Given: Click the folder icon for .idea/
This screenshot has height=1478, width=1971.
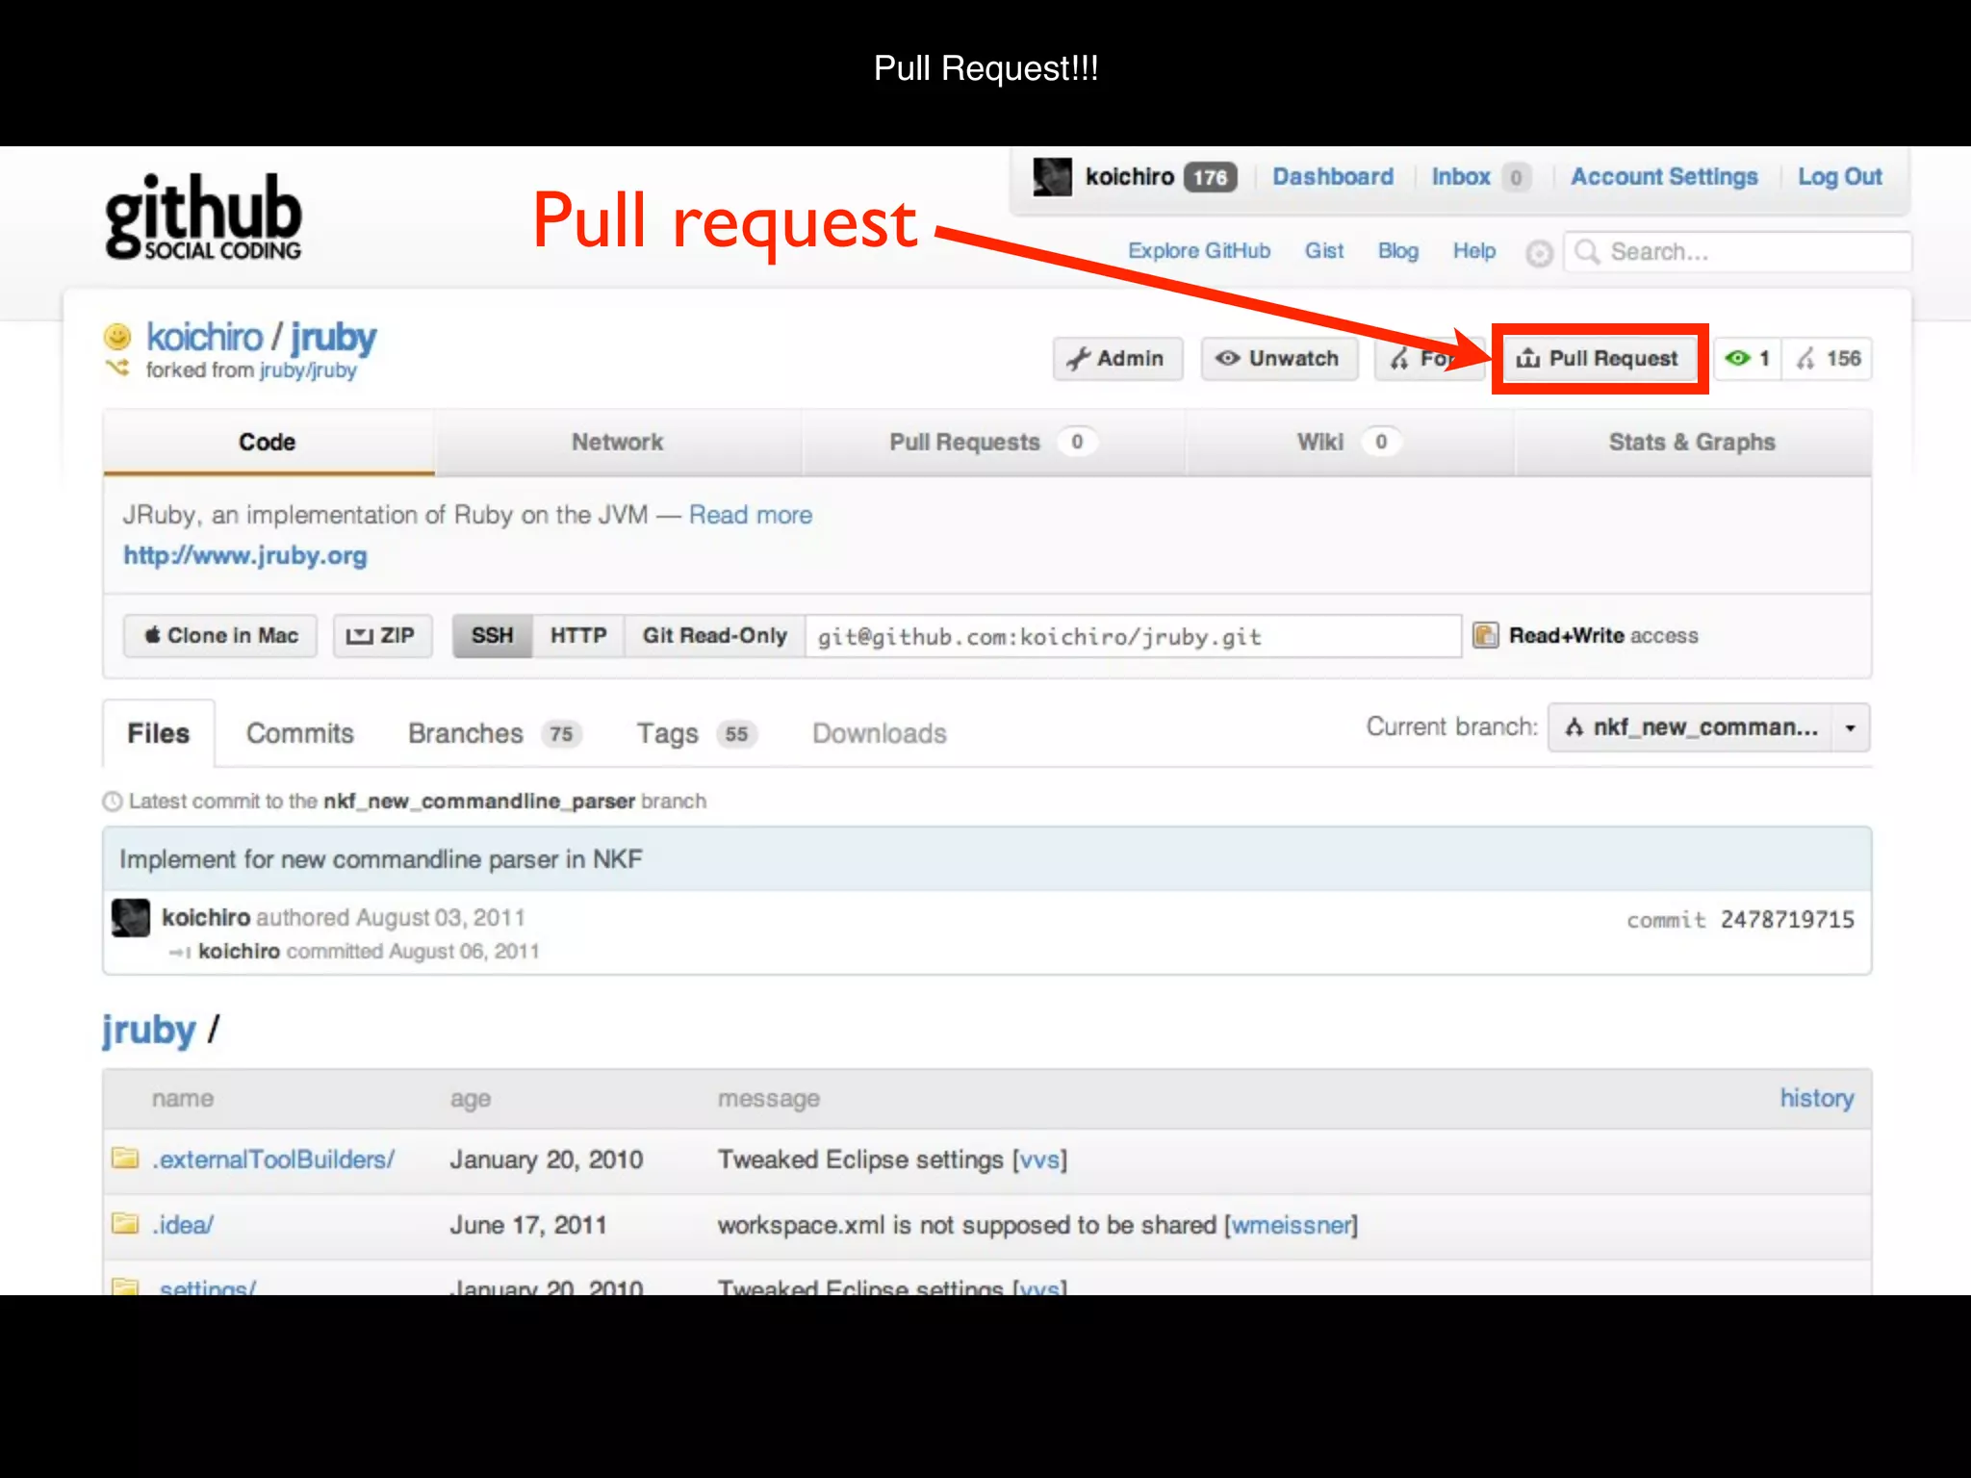Looking at the screenshot, I should pos(125,1224).
